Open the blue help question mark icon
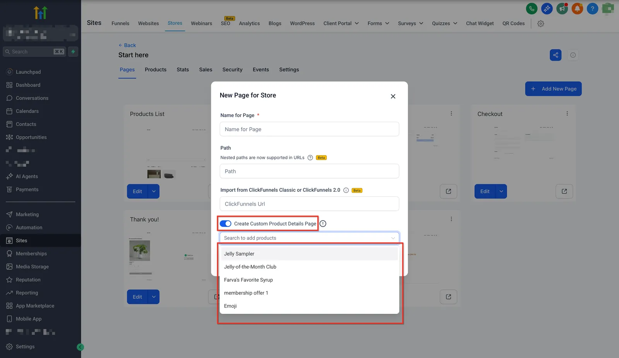This screenshot has height=358, width=619. (x=592, y=8)
